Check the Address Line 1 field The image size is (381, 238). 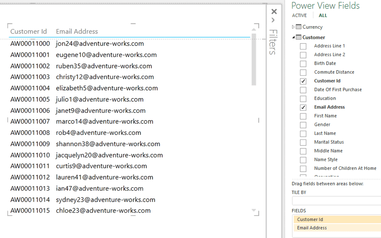click(x=303, y=46)
